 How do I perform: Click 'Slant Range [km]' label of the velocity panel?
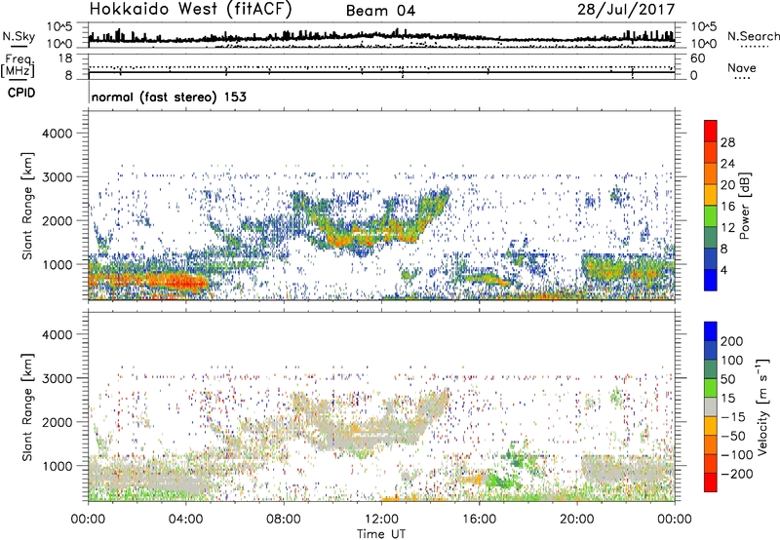coord(27,407)
